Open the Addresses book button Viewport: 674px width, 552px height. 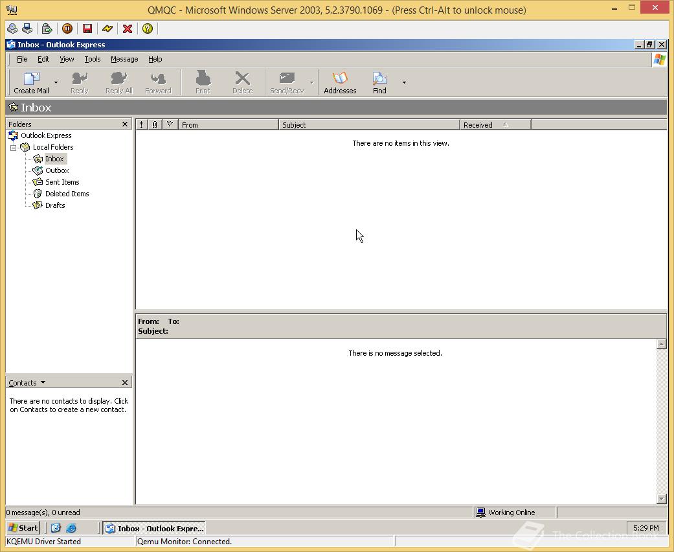point(340,83)
